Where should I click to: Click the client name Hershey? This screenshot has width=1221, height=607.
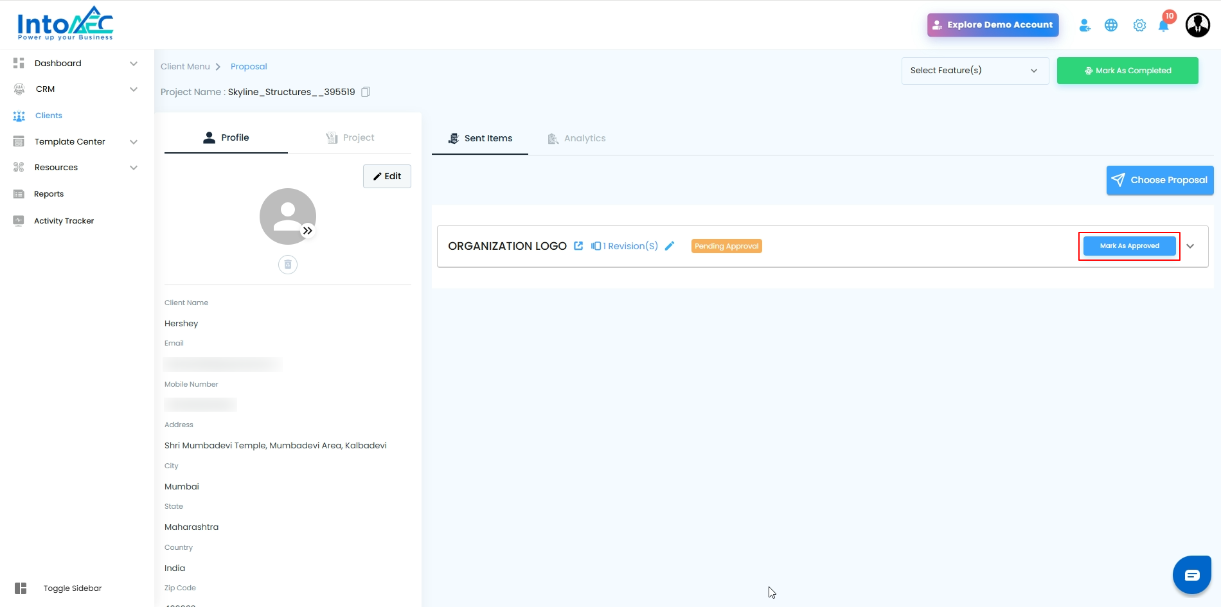click(181, 324)
